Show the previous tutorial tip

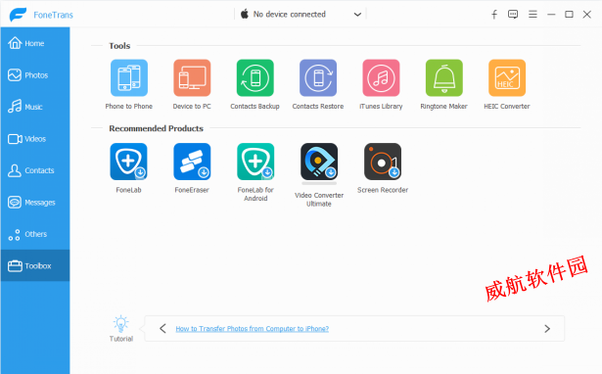(x=162, y=329)
